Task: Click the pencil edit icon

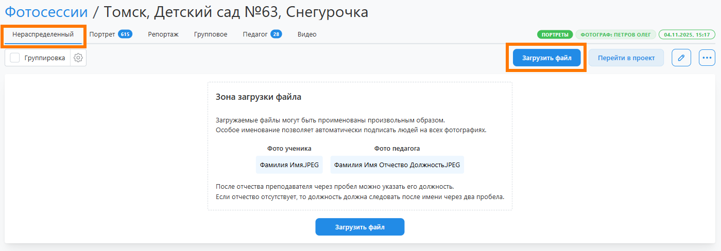Action: [x=681, y=58]
